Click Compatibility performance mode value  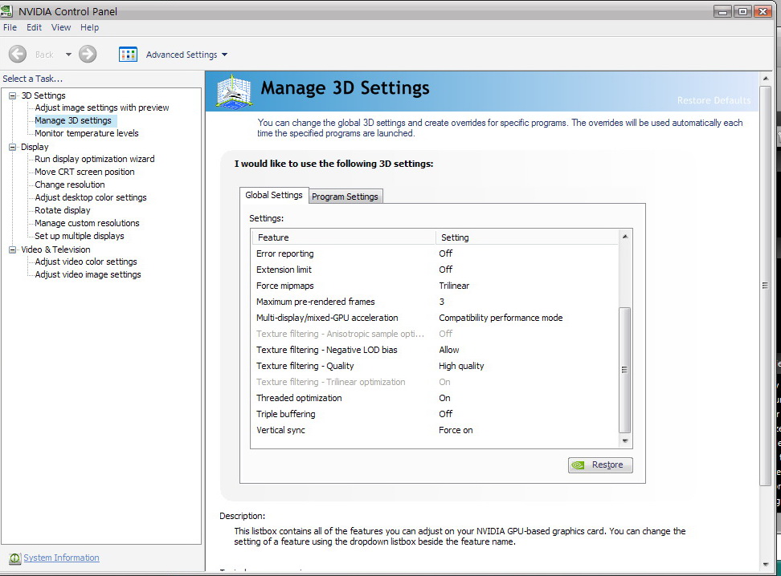(501, 318)
